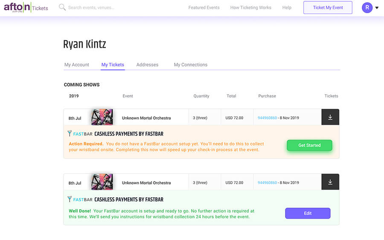Open order 944960860 link in first row
The height and width of the screenshot is (240, 384).
267,118
